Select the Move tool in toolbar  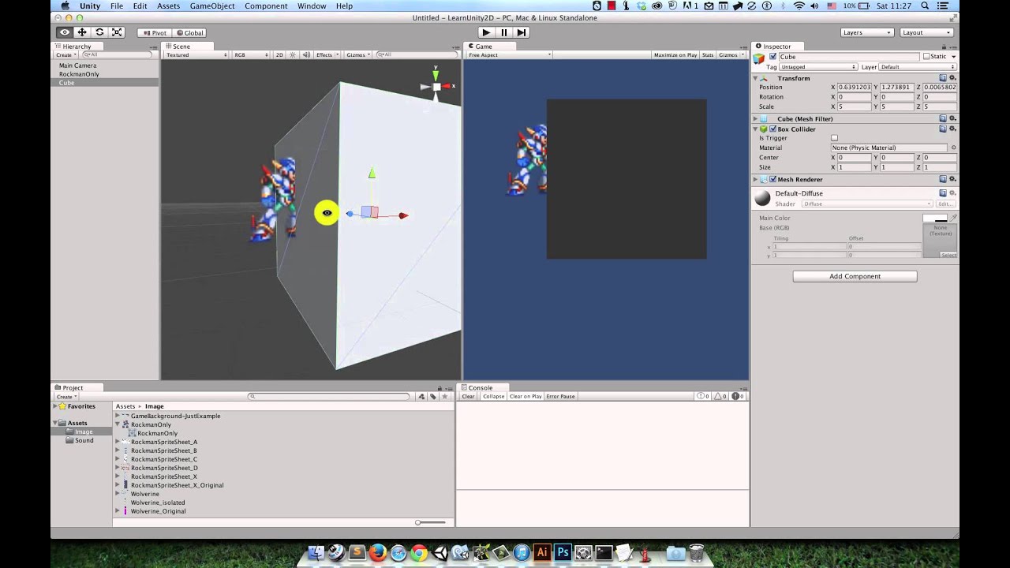[x=82, y=32]
